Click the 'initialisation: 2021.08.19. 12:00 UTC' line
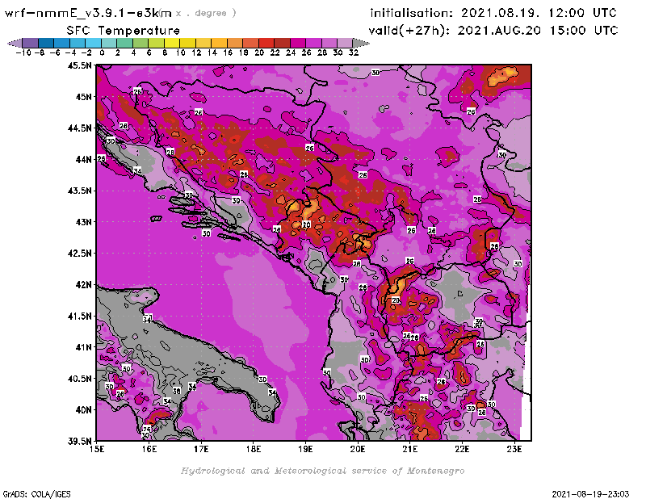The height and width of the screenshot is (499, 646). pyautogui.click(x=493, y=13)
